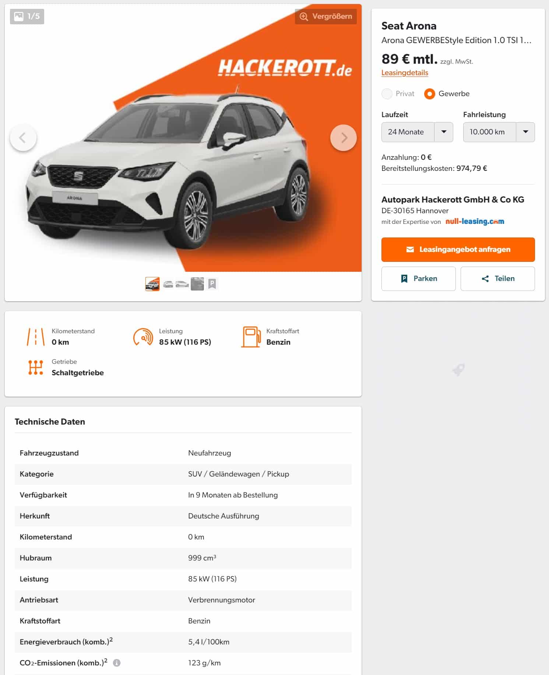Open the null-leasing.com logo link
This screenshot has width=549, height=675.
click(x=475, y=222)
